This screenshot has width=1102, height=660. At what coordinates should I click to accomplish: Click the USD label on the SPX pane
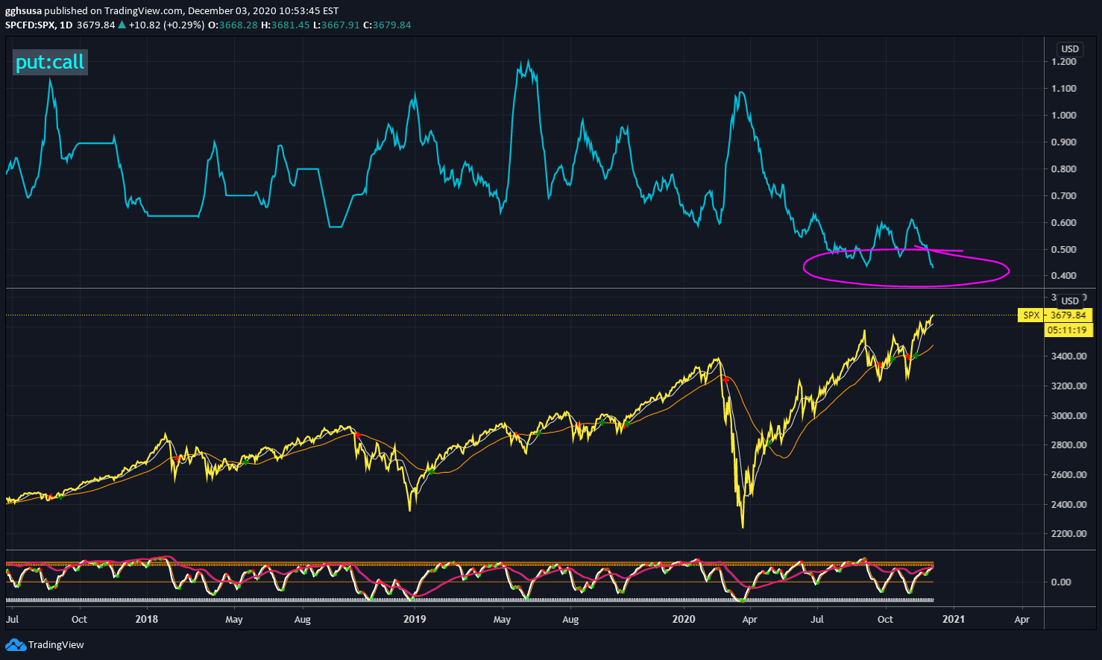pos(1070,301)
